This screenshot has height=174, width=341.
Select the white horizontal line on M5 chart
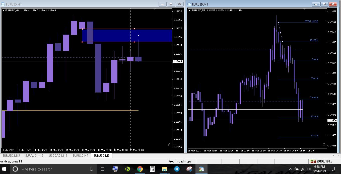click(245, 109)
